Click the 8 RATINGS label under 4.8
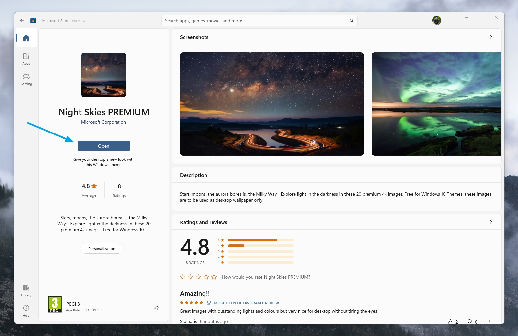This screenshot has width=518, height=336. coord(195,263)
